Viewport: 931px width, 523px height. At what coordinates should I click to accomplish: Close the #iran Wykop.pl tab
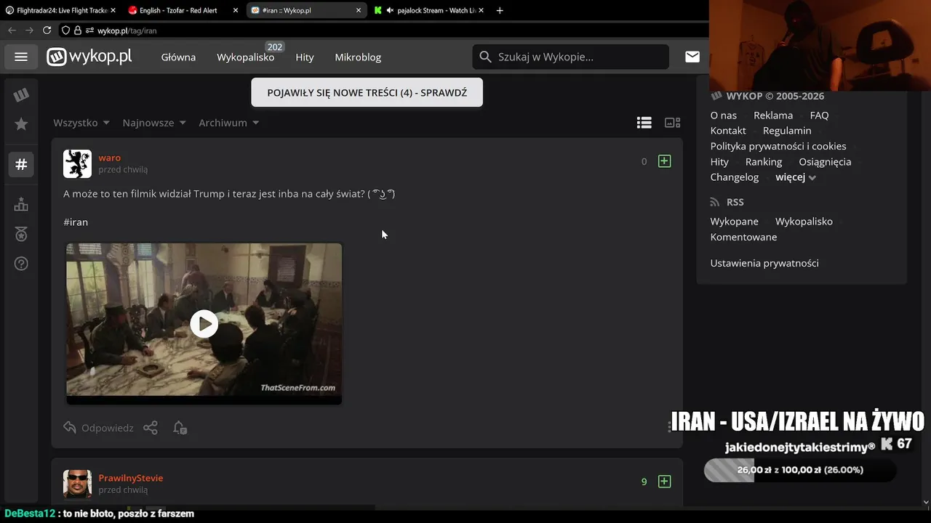coord(359,10)
